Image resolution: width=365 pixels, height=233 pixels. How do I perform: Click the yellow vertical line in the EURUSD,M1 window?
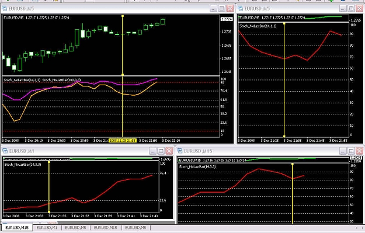pos(49,186)
